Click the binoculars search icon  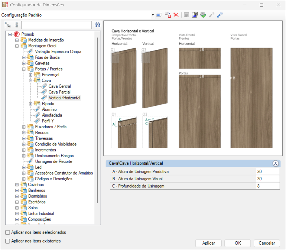tap(97, 25)
